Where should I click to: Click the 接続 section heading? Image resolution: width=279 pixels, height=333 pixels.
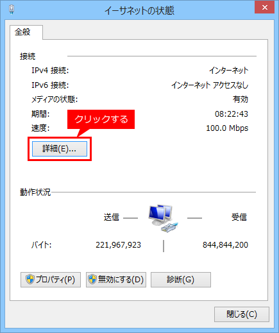pyautogui.click(x=28, y=56)
